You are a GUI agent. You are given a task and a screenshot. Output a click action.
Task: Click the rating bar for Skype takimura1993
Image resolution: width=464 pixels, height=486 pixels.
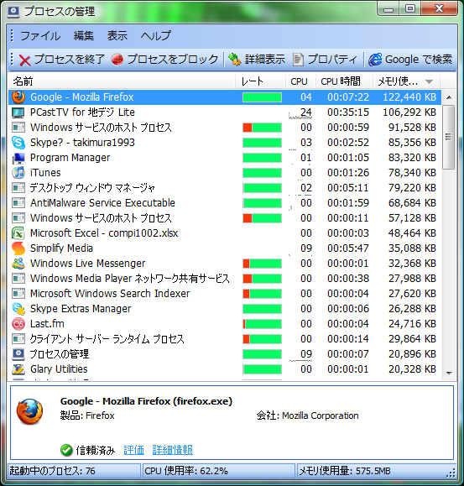(262, 143)
